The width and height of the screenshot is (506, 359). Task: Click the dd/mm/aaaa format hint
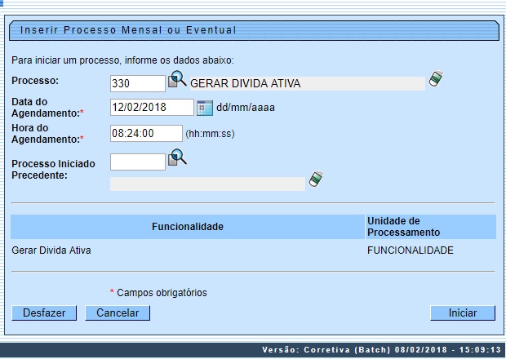246,108
